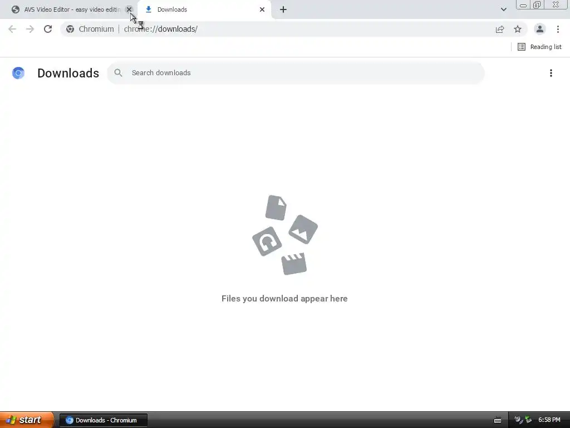The height and width of the screenshot is (428, 570).
Task: Go forward using the forward arrow
Action: coord(30,29)
